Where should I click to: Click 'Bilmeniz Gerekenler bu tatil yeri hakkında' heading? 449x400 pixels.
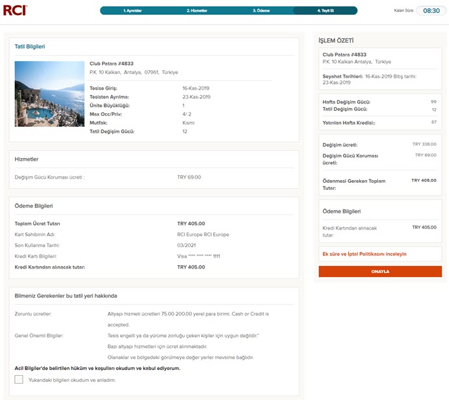66,296
